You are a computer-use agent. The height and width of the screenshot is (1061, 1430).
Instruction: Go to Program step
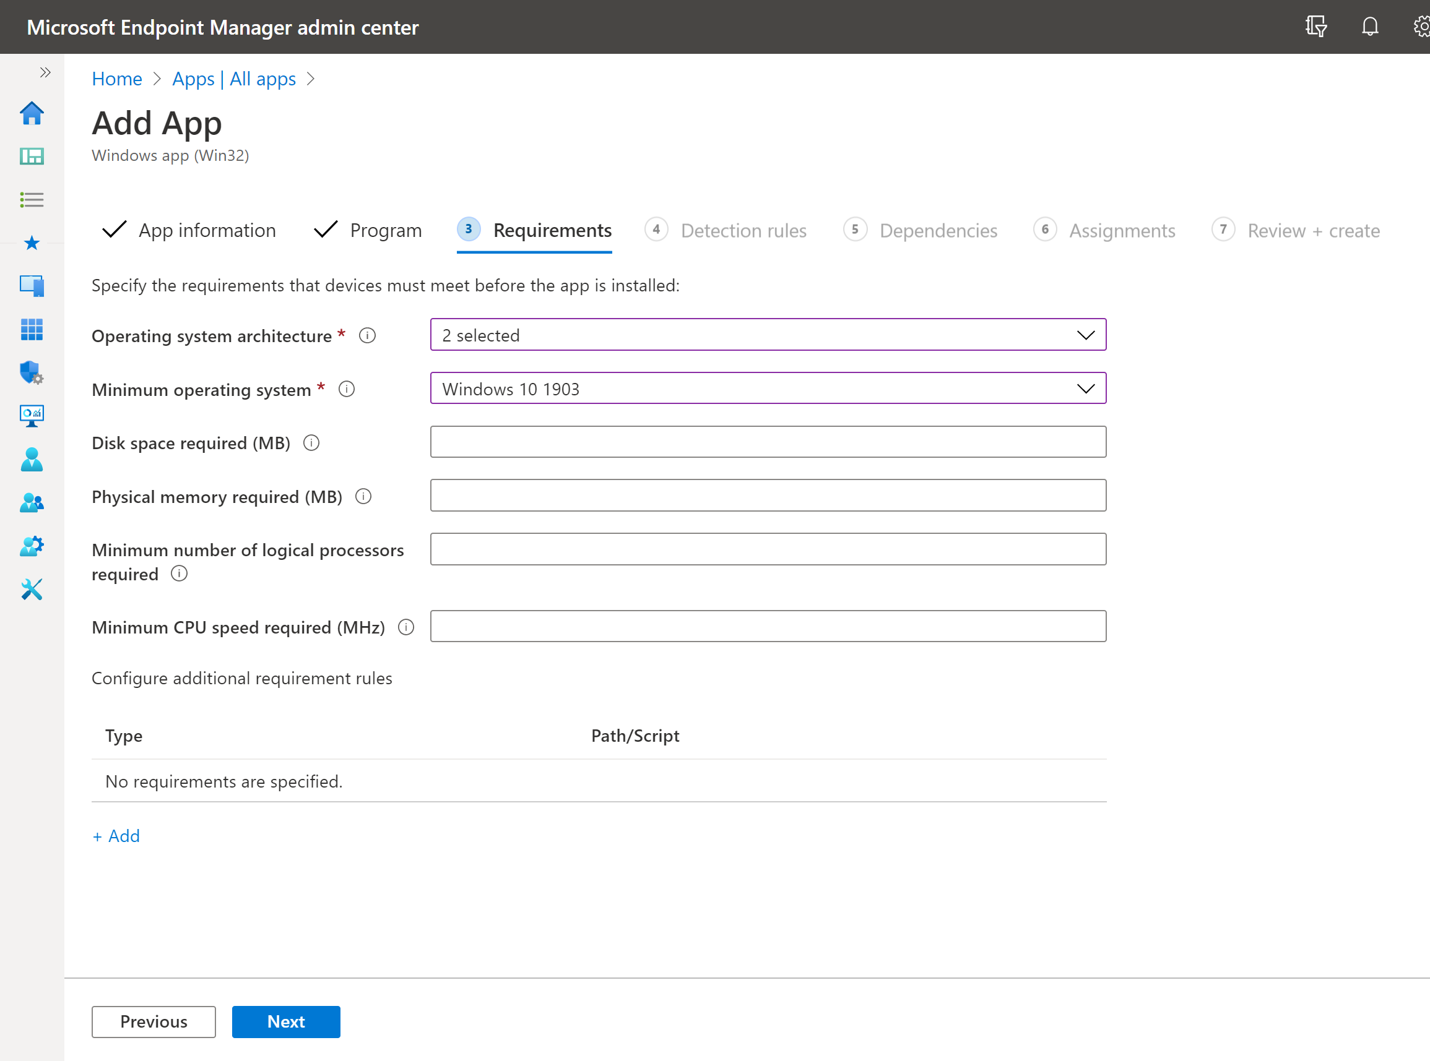(368, 231)
